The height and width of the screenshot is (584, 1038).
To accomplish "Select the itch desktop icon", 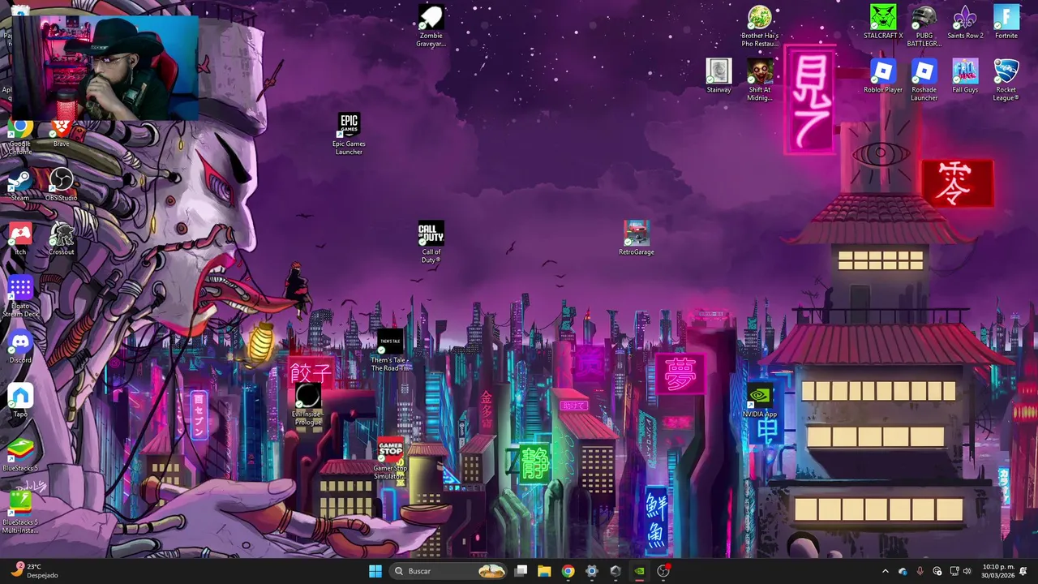I will click(x=19, y=238).
